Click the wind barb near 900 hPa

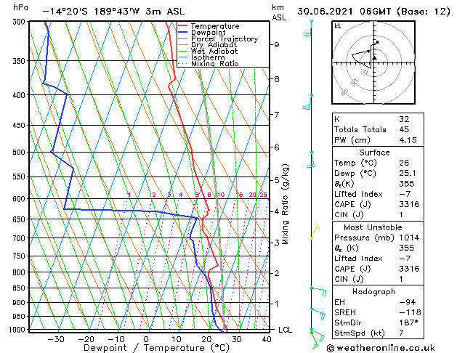[x=318, y=314]
